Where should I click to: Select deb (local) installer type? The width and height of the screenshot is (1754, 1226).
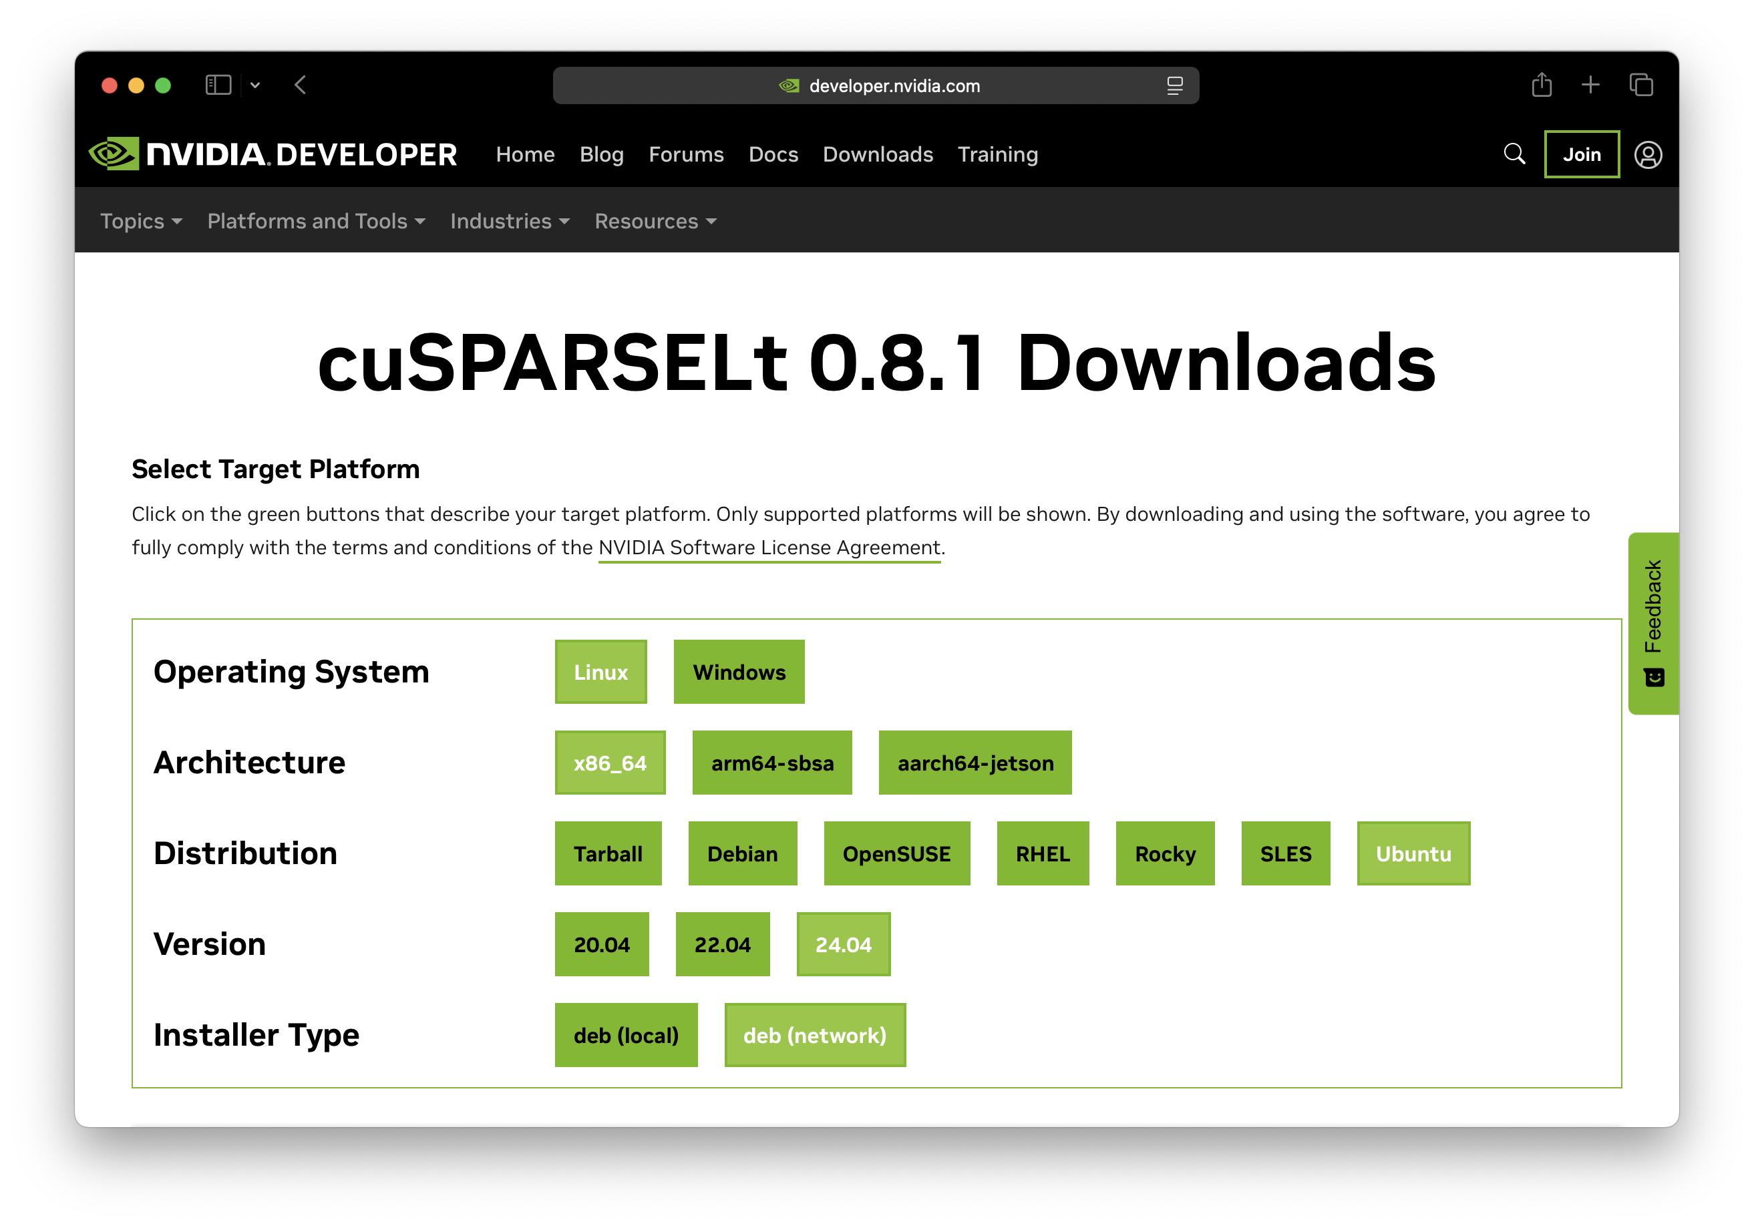(626, 1035)
